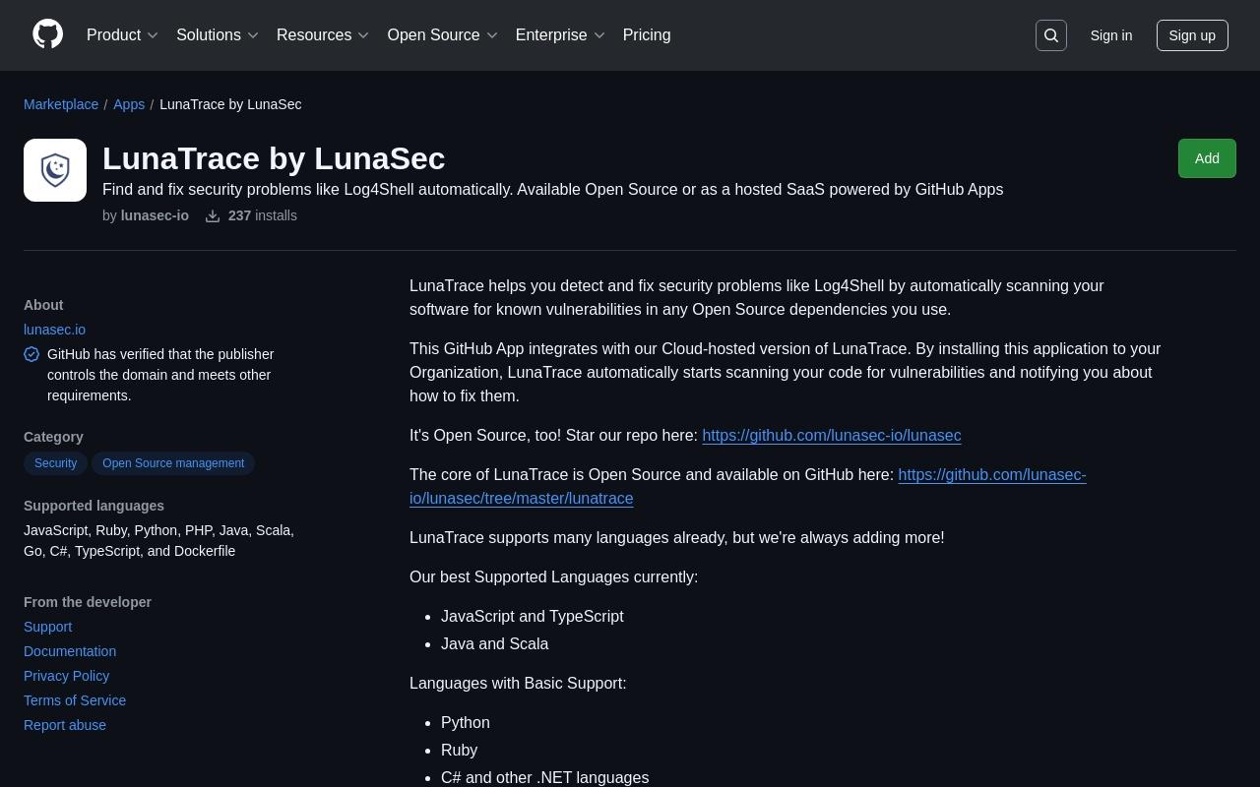Open the developer Support link
Viewport: 1260px width, 787px height.
click(x=47, y=627)
